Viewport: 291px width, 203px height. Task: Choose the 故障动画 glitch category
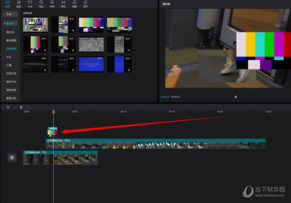(10, 49)
